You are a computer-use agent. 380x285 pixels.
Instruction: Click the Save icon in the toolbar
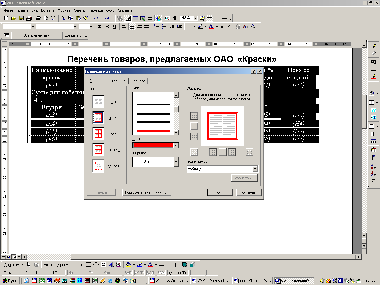(21, 18)
